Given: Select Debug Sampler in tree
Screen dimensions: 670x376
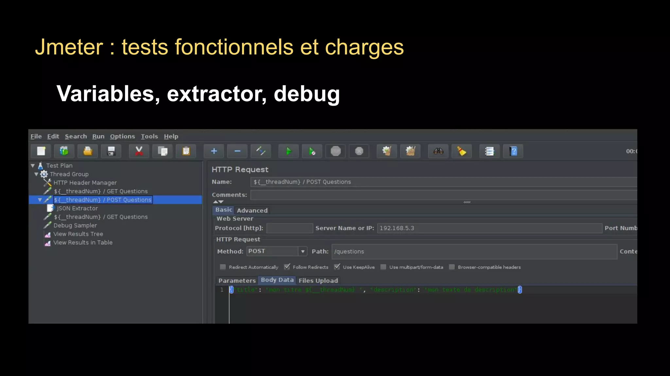Looking at the screenshot, I should (75, 225).
